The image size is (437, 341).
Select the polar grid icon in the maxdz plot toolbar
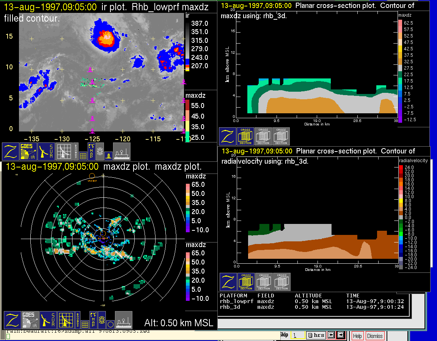click(101, 321)
